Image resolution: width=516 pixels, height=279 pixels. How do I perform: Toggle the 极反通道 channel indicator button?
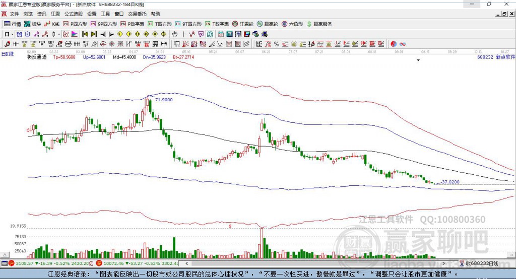[x=66, y=34]
